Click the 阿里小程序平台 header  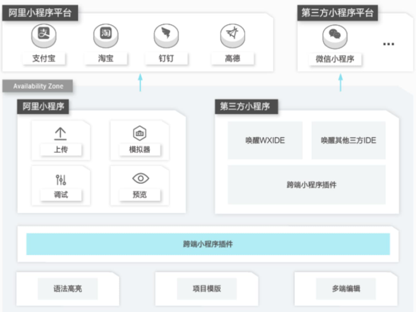(x=40, y=13)
